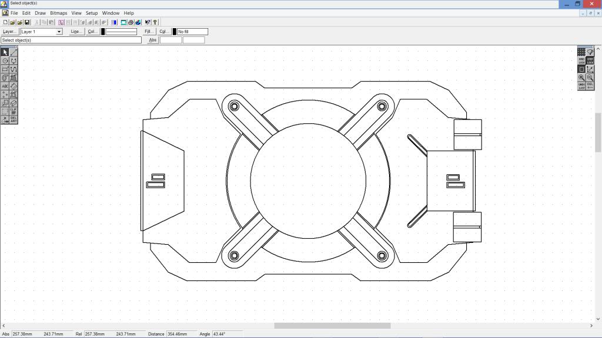
Task: Click the line Col... button
Action: tap(92, 32)
